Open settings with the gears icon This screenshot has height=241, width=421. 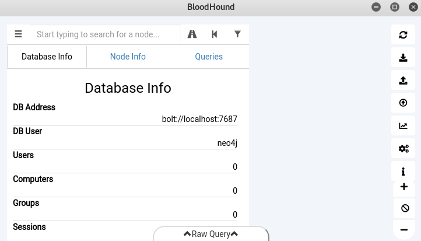(x=403, y=148)
